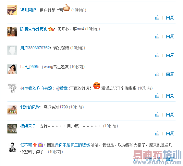The image size is (183, 166).
Task: Give thumbs-up to Jerry喜欢吃麻辣鸡's comment
Action: [x=157, y=96]
